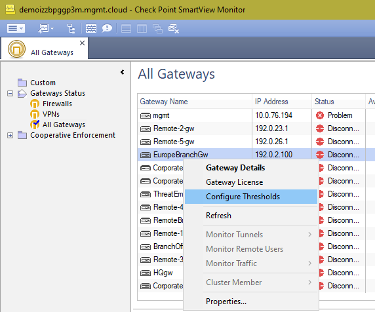375x312 pixels.
Task: Click Disconnected status icon for Remote-2-gw
Action: (320, 128)
